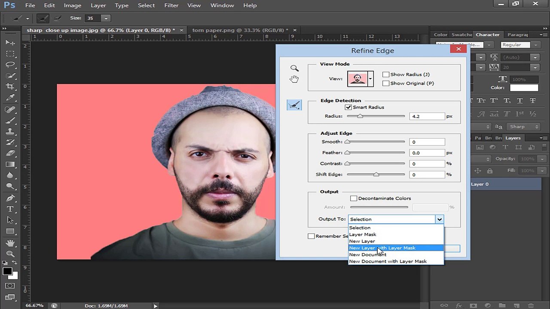The width and height of the screenshot is (550, 309).
Task: Switch to the Color panel tab
Action: coord(440,35)
